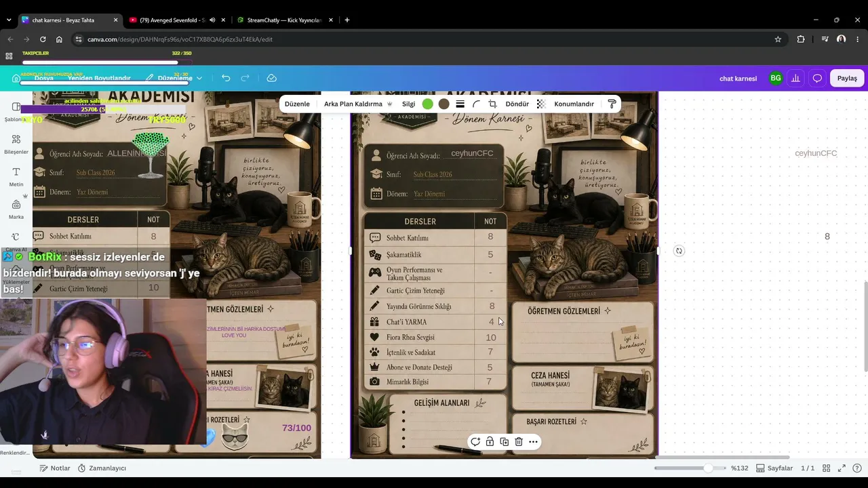This screenshot has width=868, height=488.
Task: Open the comments speech bubble icon
Action: click(817, 78)
